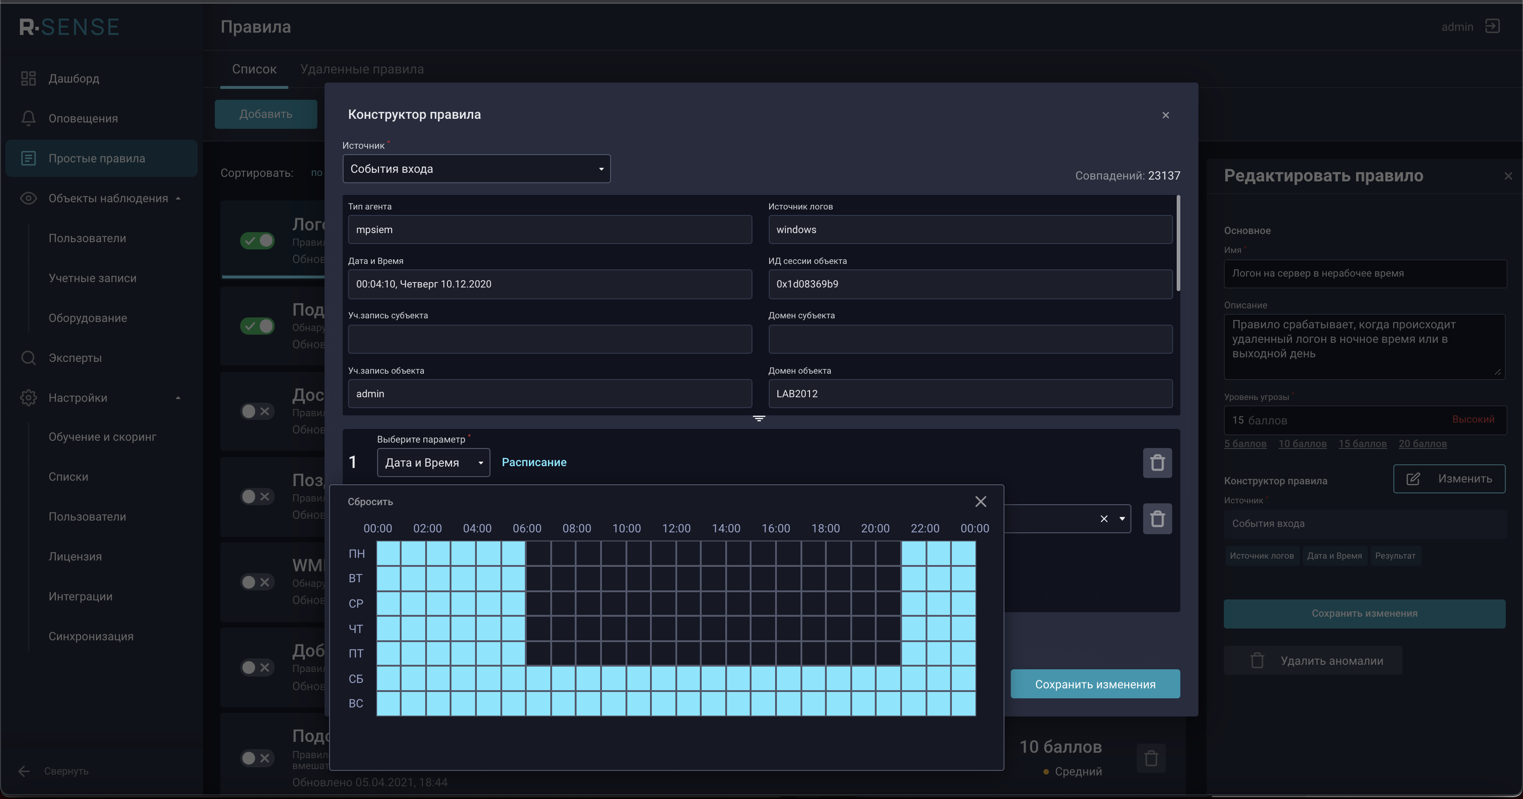Click the Reset link in the schedule
1523x799 pixels.
tap(370, 502)
